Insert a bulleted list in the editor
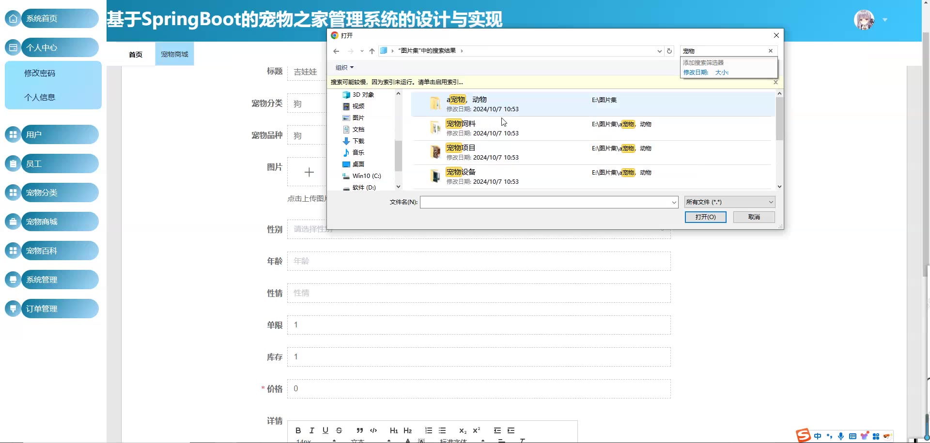 442,430
